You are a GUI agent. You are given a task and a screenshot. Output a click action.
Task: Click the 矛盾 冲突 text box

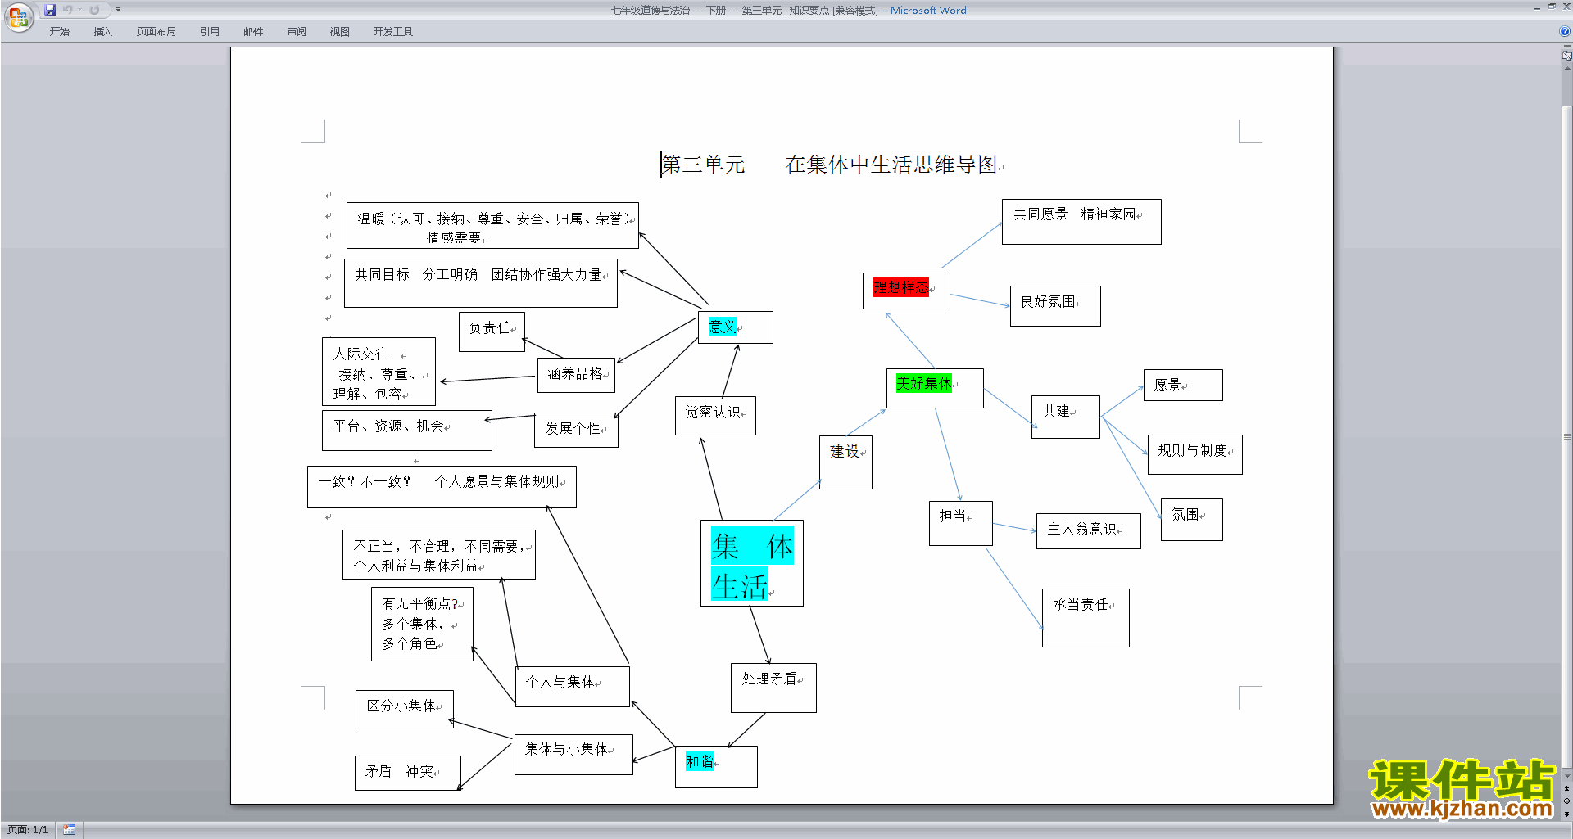(x=408, y=773)
